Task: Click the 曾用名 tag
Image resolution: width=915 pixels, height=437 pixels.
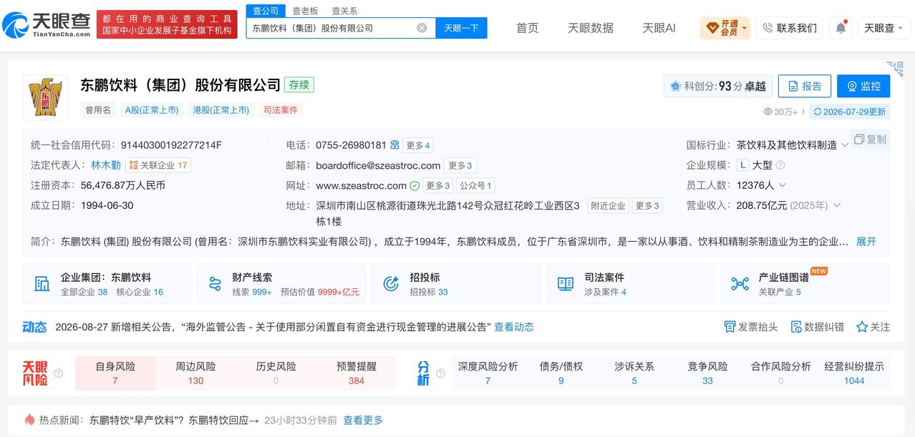Action: click(x=98, y=110)
